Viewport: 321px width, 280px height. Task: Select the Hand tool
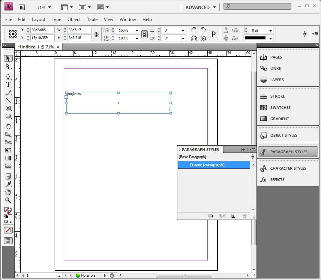click(8, 192)
